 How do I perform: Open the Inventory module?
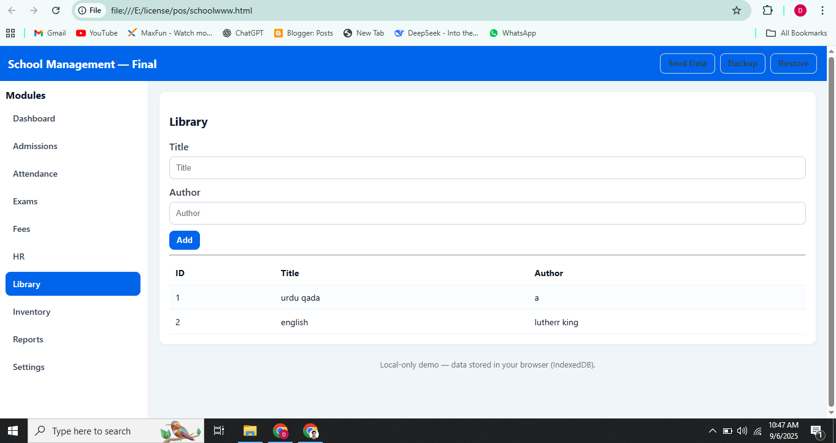(x=32, y=312)
